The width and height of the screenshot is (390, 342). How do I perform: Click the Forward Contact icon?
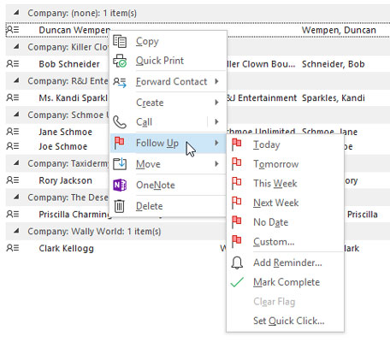coord(120,82)
